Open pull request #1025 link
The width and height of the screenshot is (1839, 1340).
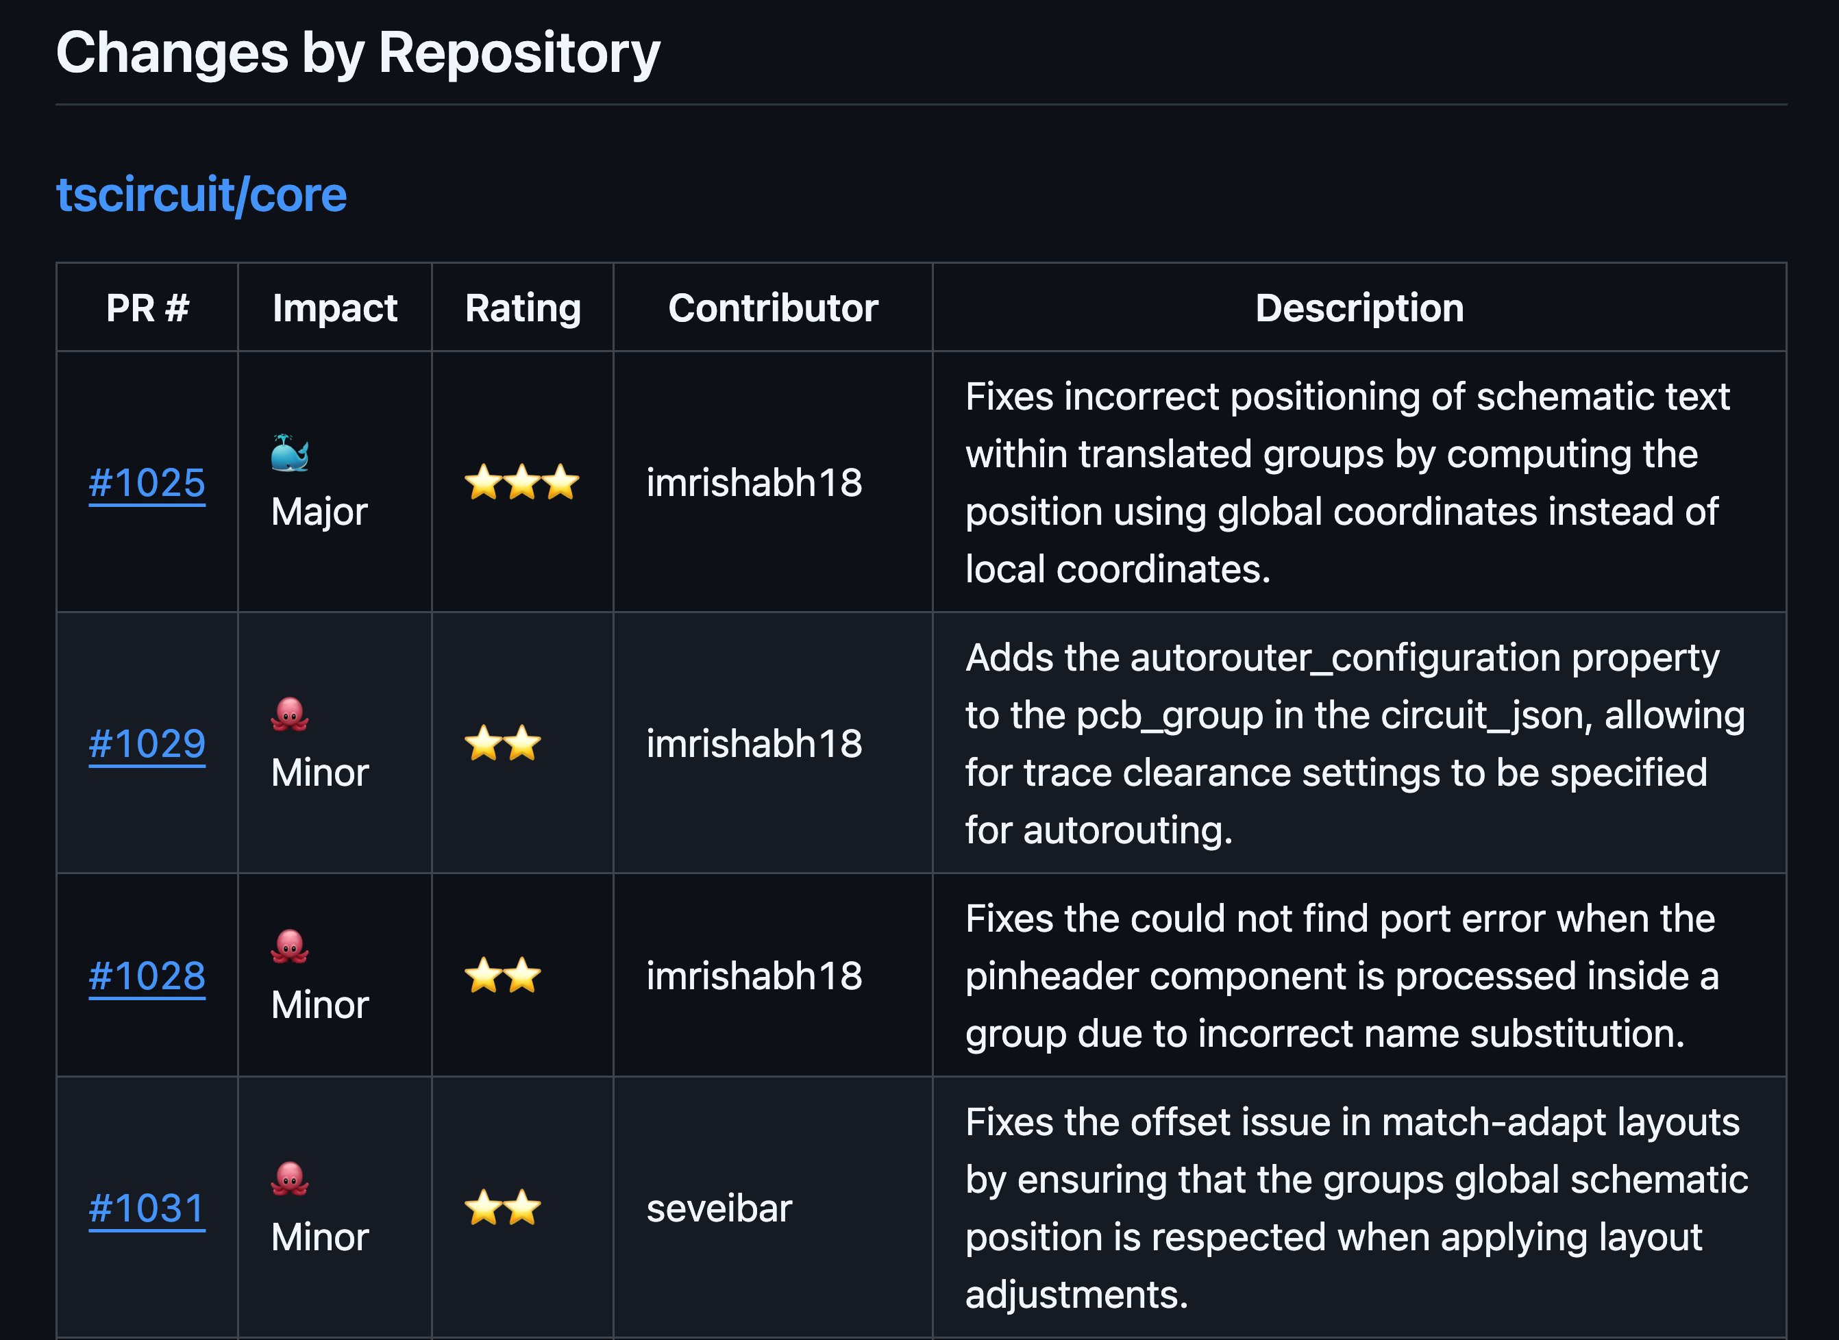point(147,482)
